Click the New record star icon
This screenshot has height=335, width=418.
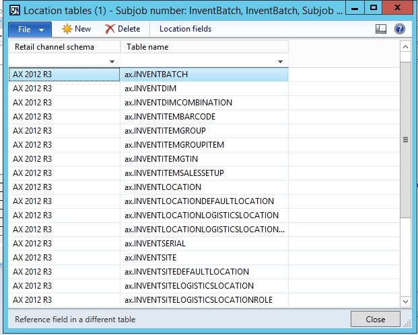coord(67,29)
